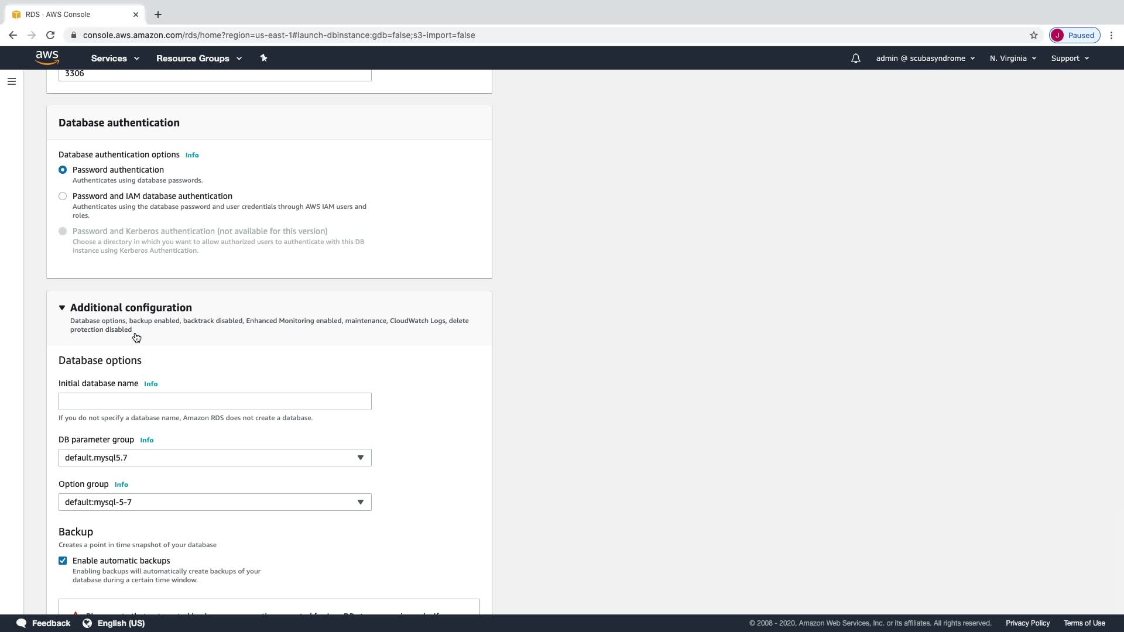Bookmark page with the star icon

1033,35
